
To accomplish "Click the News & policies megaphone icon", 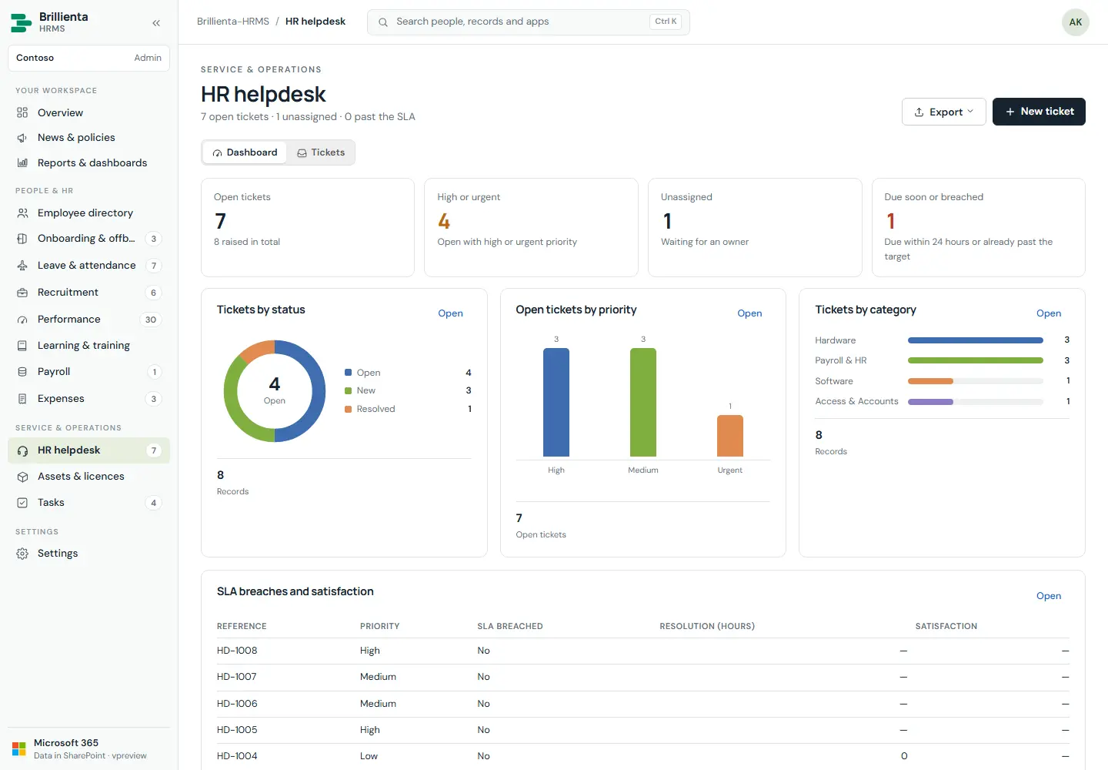I will [x=22, y=138].
